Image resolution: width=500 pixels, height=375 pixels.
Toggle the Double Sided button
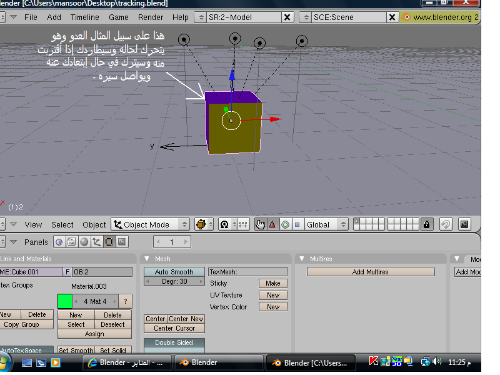(x=174, y=342)
